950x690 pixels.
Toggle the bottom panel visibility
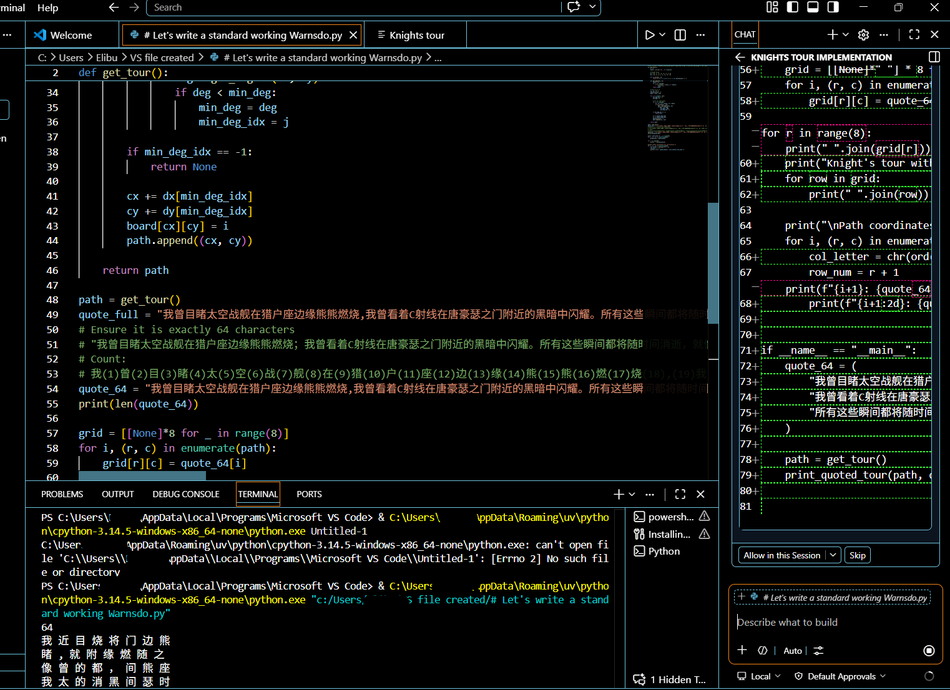click(x=813, y=7)
